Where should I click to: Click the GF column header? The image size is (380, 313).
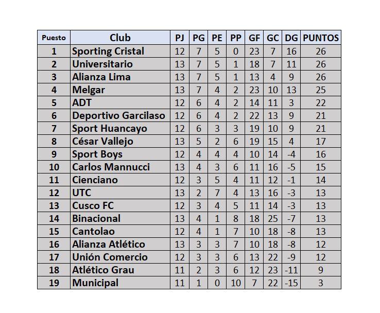pos(254,38)
